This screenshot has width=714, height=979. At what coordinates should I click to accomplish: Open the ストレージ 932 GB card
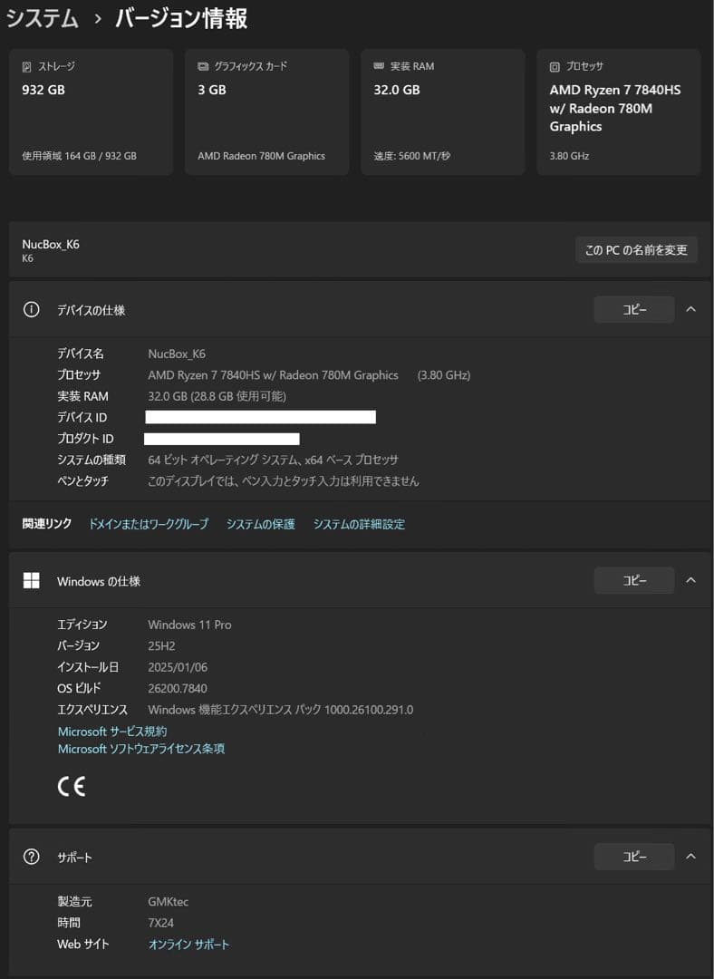[92, 111]
